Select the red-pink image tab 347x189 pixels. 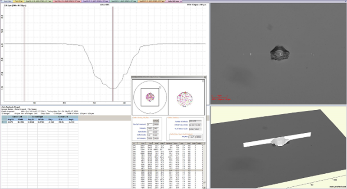click(x=67, y=1)
